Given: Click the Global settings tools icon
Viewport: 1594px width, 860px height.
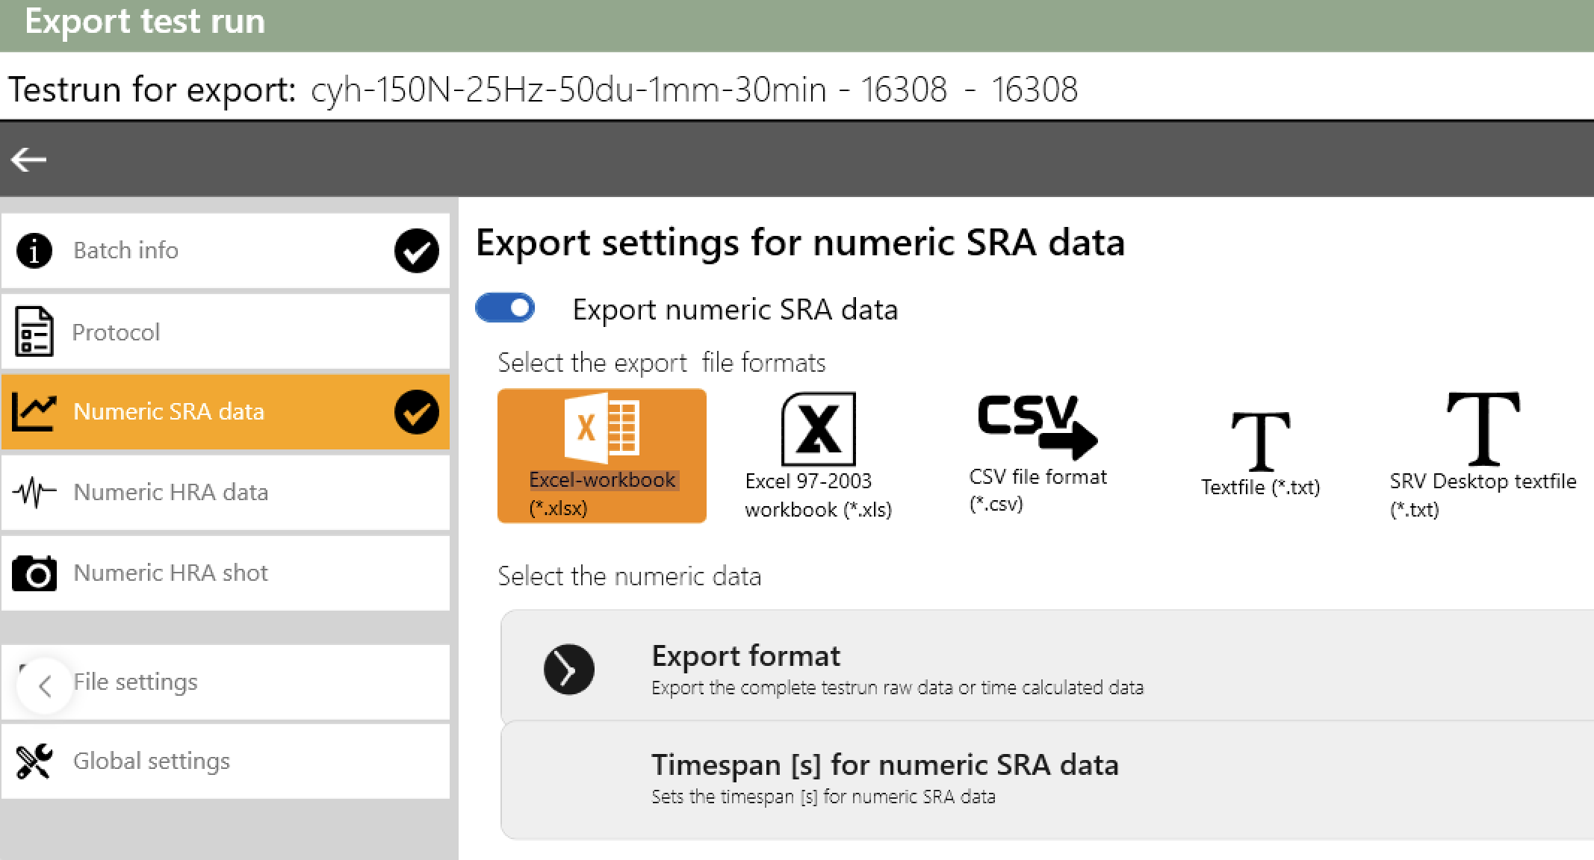Looking at the screenshot, I should pos(34,761).
